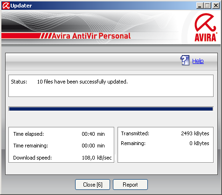
Task: Click the blue update progress bar
Action: pyautogui.click(x=111, y=109)
